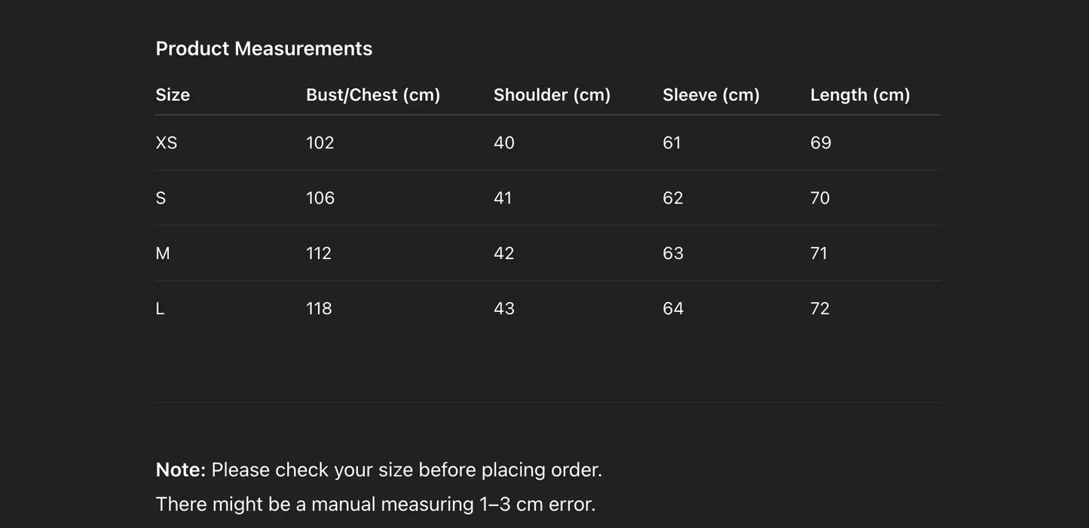Click the length value 71 for M

[x=818, y=254]
